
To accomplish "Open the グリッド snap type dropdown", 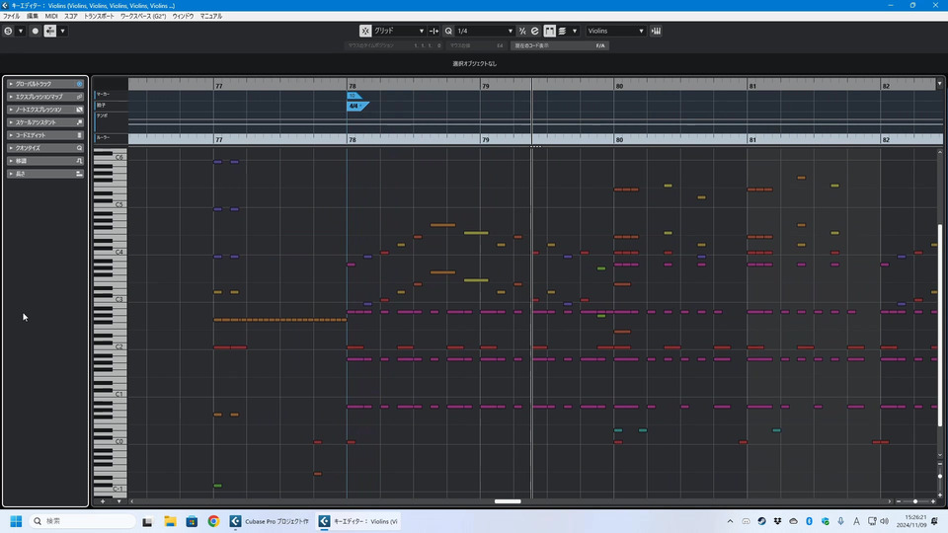I will [400, 31].
